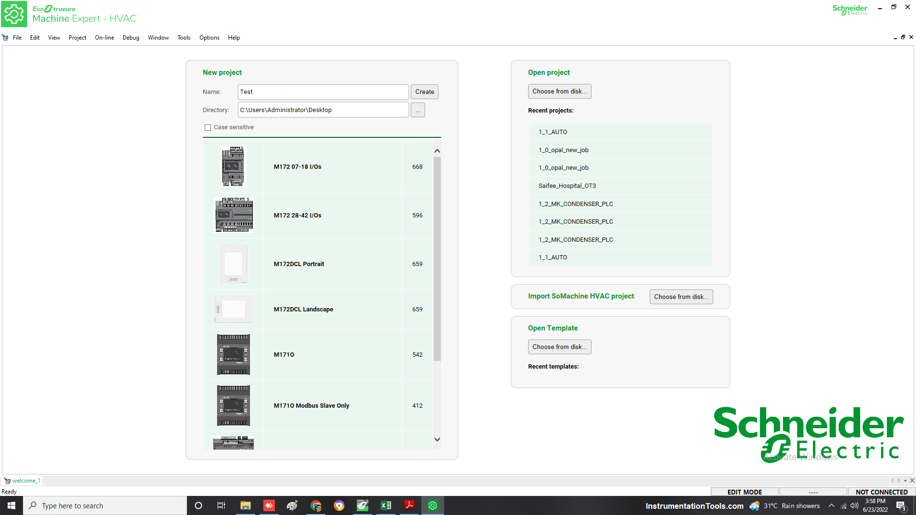The image size is (916, 515).
Task: Open the On-line menu
Action: pyautogui.click(x=104, y=38)
